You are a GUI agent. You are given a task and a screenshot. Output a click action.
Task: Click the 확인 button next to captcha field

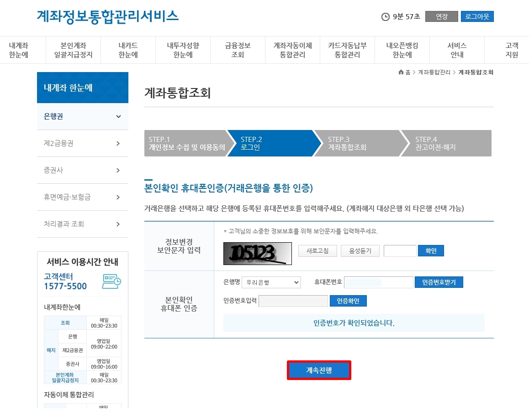[x=431, y=250]
